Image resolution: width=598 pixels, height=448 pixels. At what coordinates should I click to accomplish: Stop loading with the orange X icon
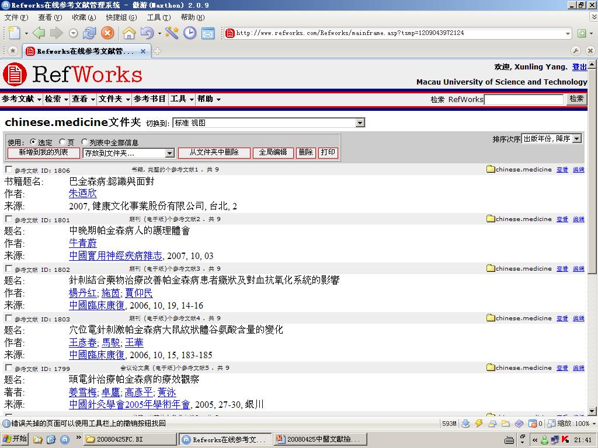[x=107, y=33]
